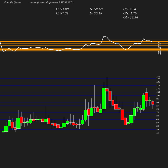
Task: Select the low value "L: 80.15"
Action: click(x=96, y=13)
